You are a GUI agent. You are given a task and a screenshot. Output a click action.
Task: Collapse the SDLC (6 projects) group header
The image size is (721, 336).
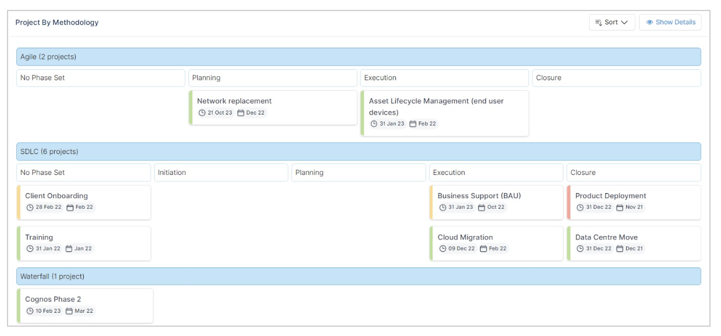point(358,152)
